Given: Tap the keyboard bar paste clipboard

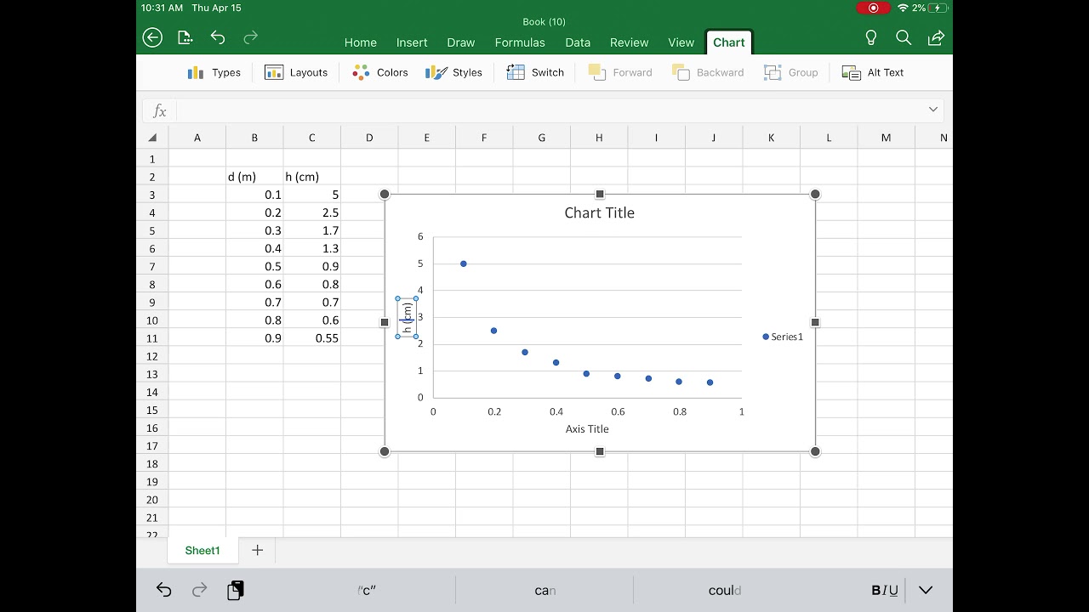Looking at the screenshot, I should pyautogui.click(x=236, y=590).
